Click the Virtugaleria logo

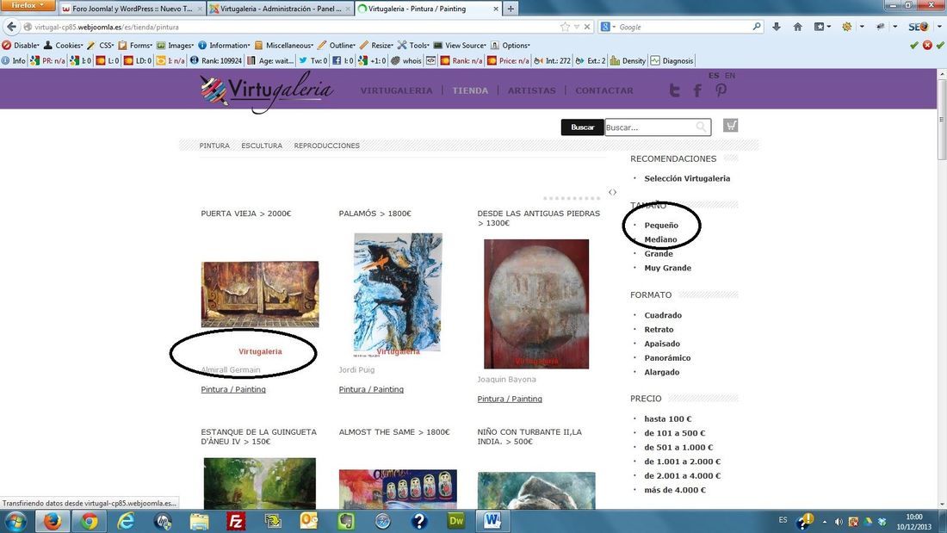[x=266, y=92]
